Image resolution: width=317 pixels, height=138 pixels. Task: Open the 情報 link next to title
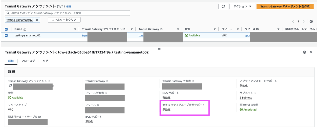click(x=68, y=6)
